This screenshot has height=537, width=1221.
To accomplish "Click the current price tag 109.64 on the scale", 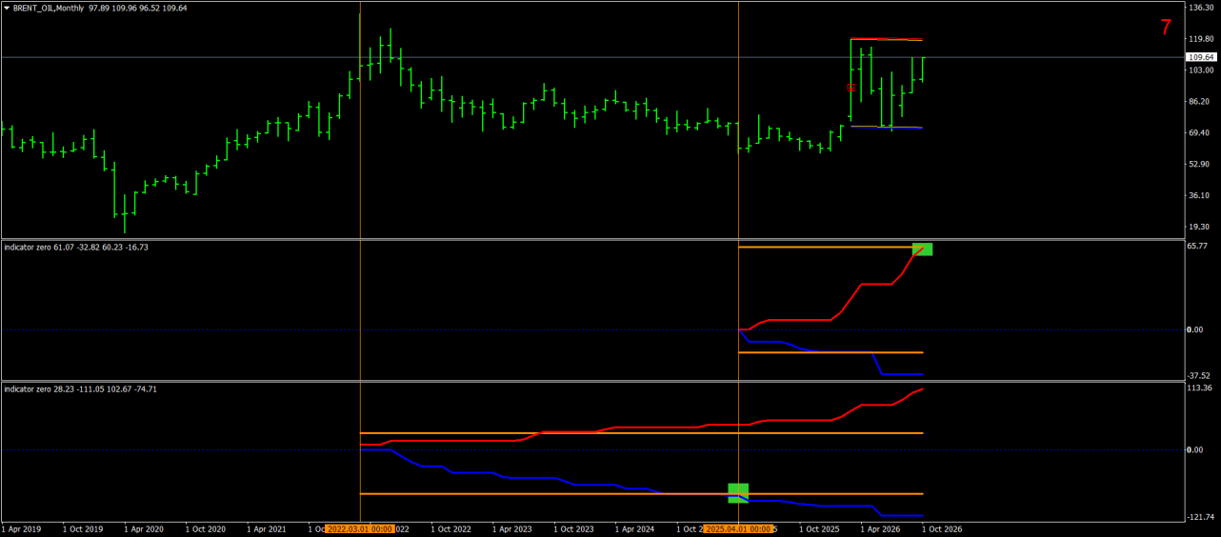I will [x=1200, y=57].
